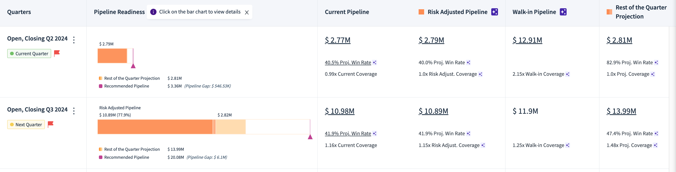Click the info icon in the tooltip
The height and width of the screenshot is (172, 676).
153,12
